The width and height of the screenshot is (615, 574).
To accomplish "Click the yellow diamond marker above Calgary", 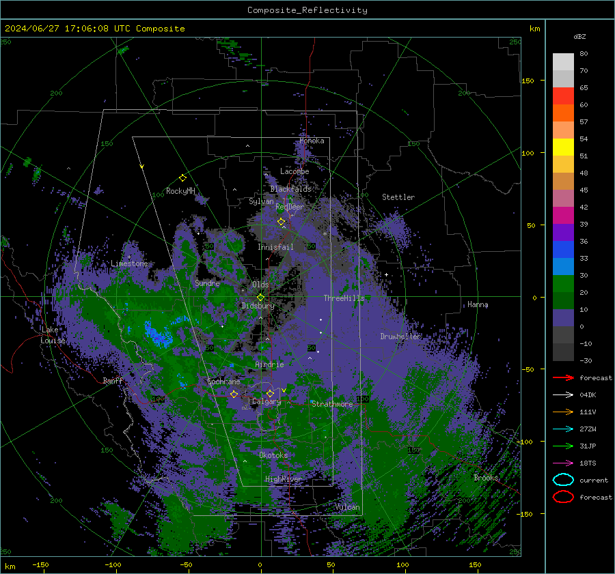I will tap(270, 393).
